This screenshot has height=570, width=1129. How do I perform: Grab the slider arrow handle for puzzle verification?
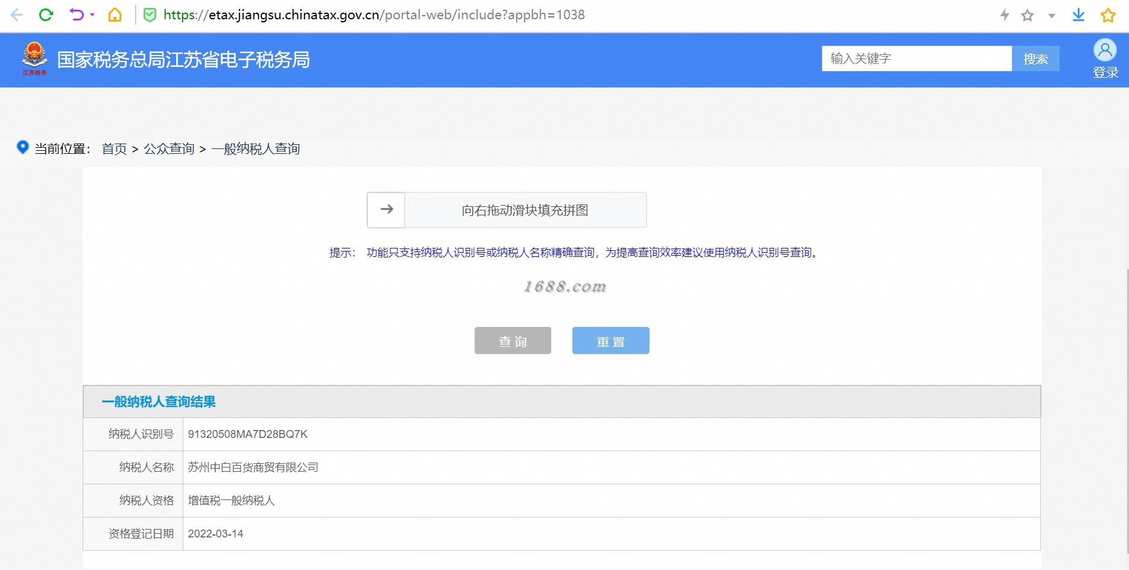[x=386, y=210]
